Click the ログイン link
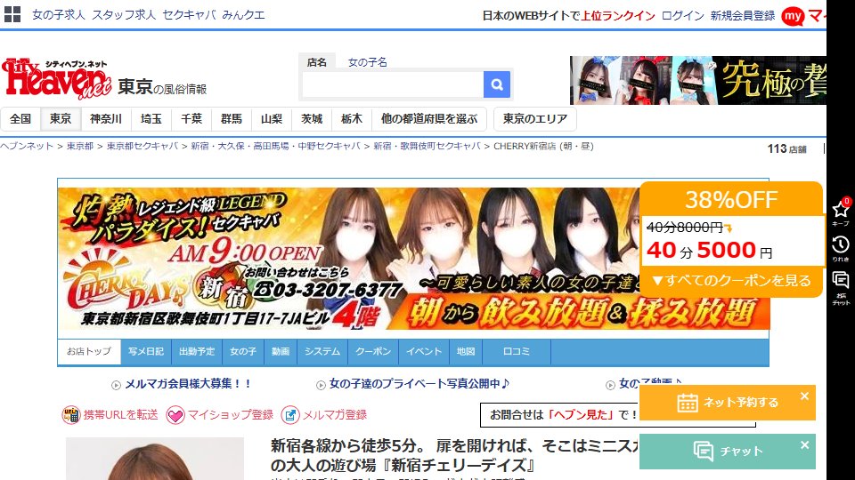The image size is (855, 480). pos(683,16)
